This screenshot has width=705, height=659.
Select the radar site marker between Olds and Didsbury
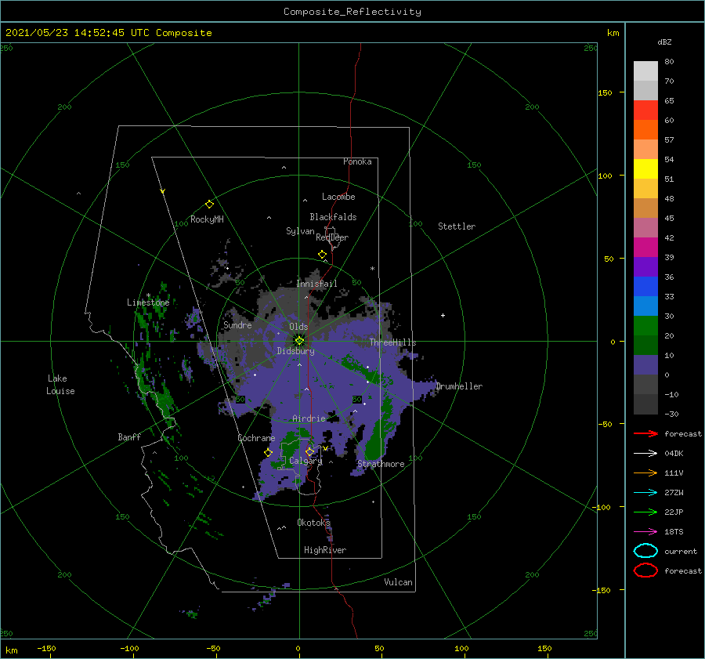coord(299,341)
